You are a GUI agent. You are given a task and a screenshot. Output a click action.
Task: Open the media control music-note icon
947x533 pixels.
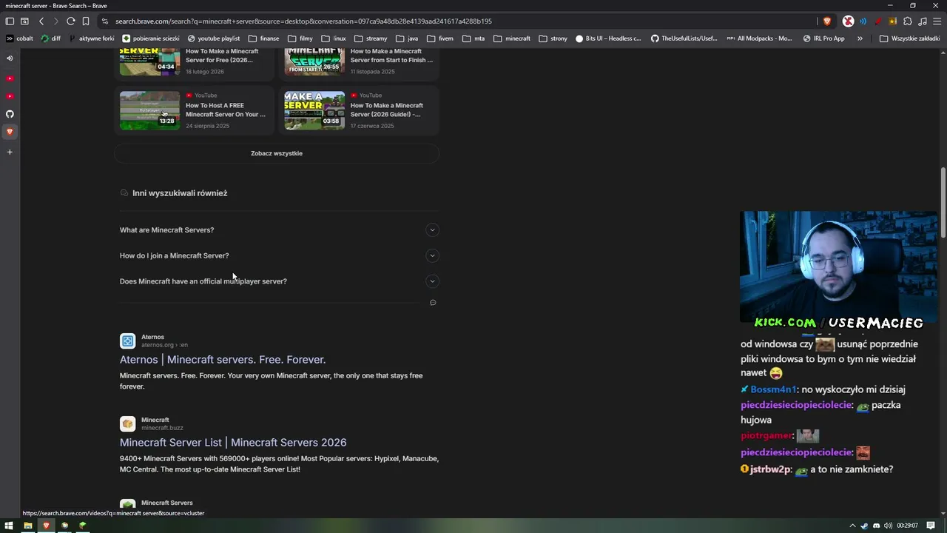[923, 21]
